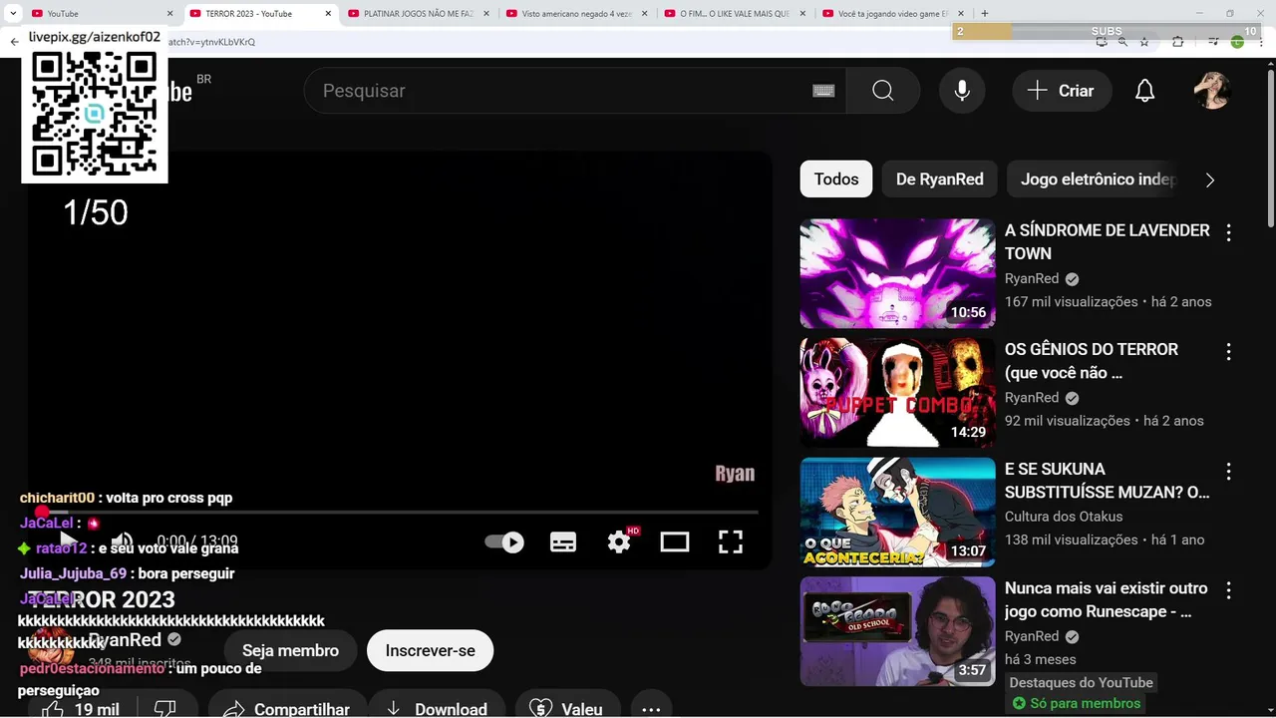The height and width of the screenshot is (718, 1276).
Task: Open the account profile avatar menu
Action: pos(1212,91)
